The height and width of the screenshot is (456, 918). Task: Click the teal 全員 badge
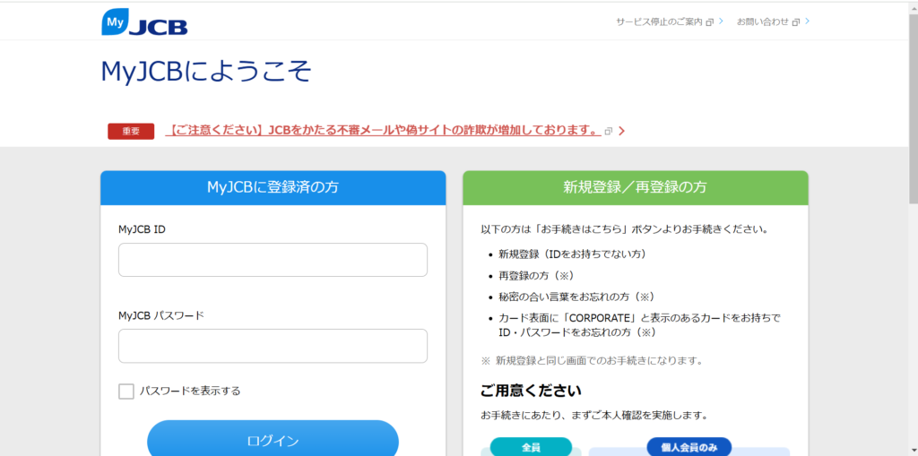[x=531, y=447]
